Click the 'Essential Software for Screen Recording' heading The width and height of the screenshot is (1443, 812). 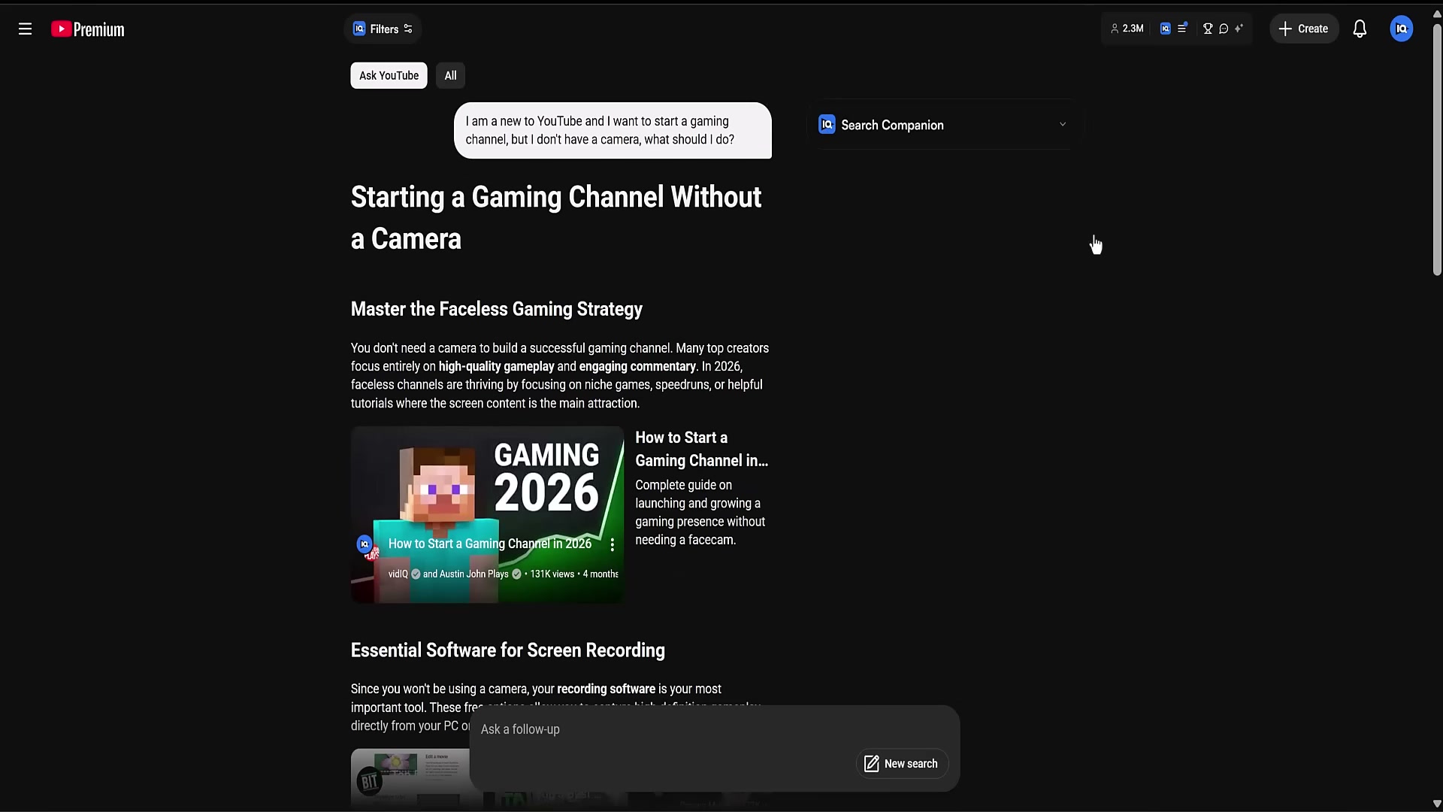coord(508,650)
